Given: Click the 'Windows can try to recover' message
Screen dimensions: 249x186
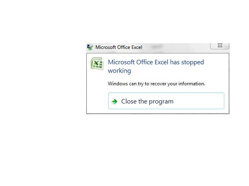Looking at the screenshot, I should point(157,84).
